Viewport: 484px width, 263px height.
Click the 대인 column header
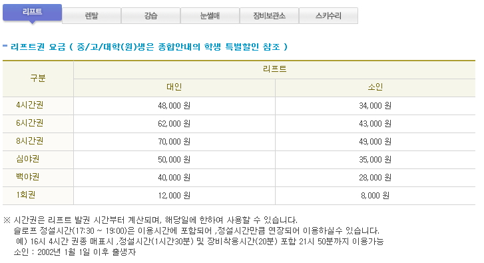pos(174,87)
